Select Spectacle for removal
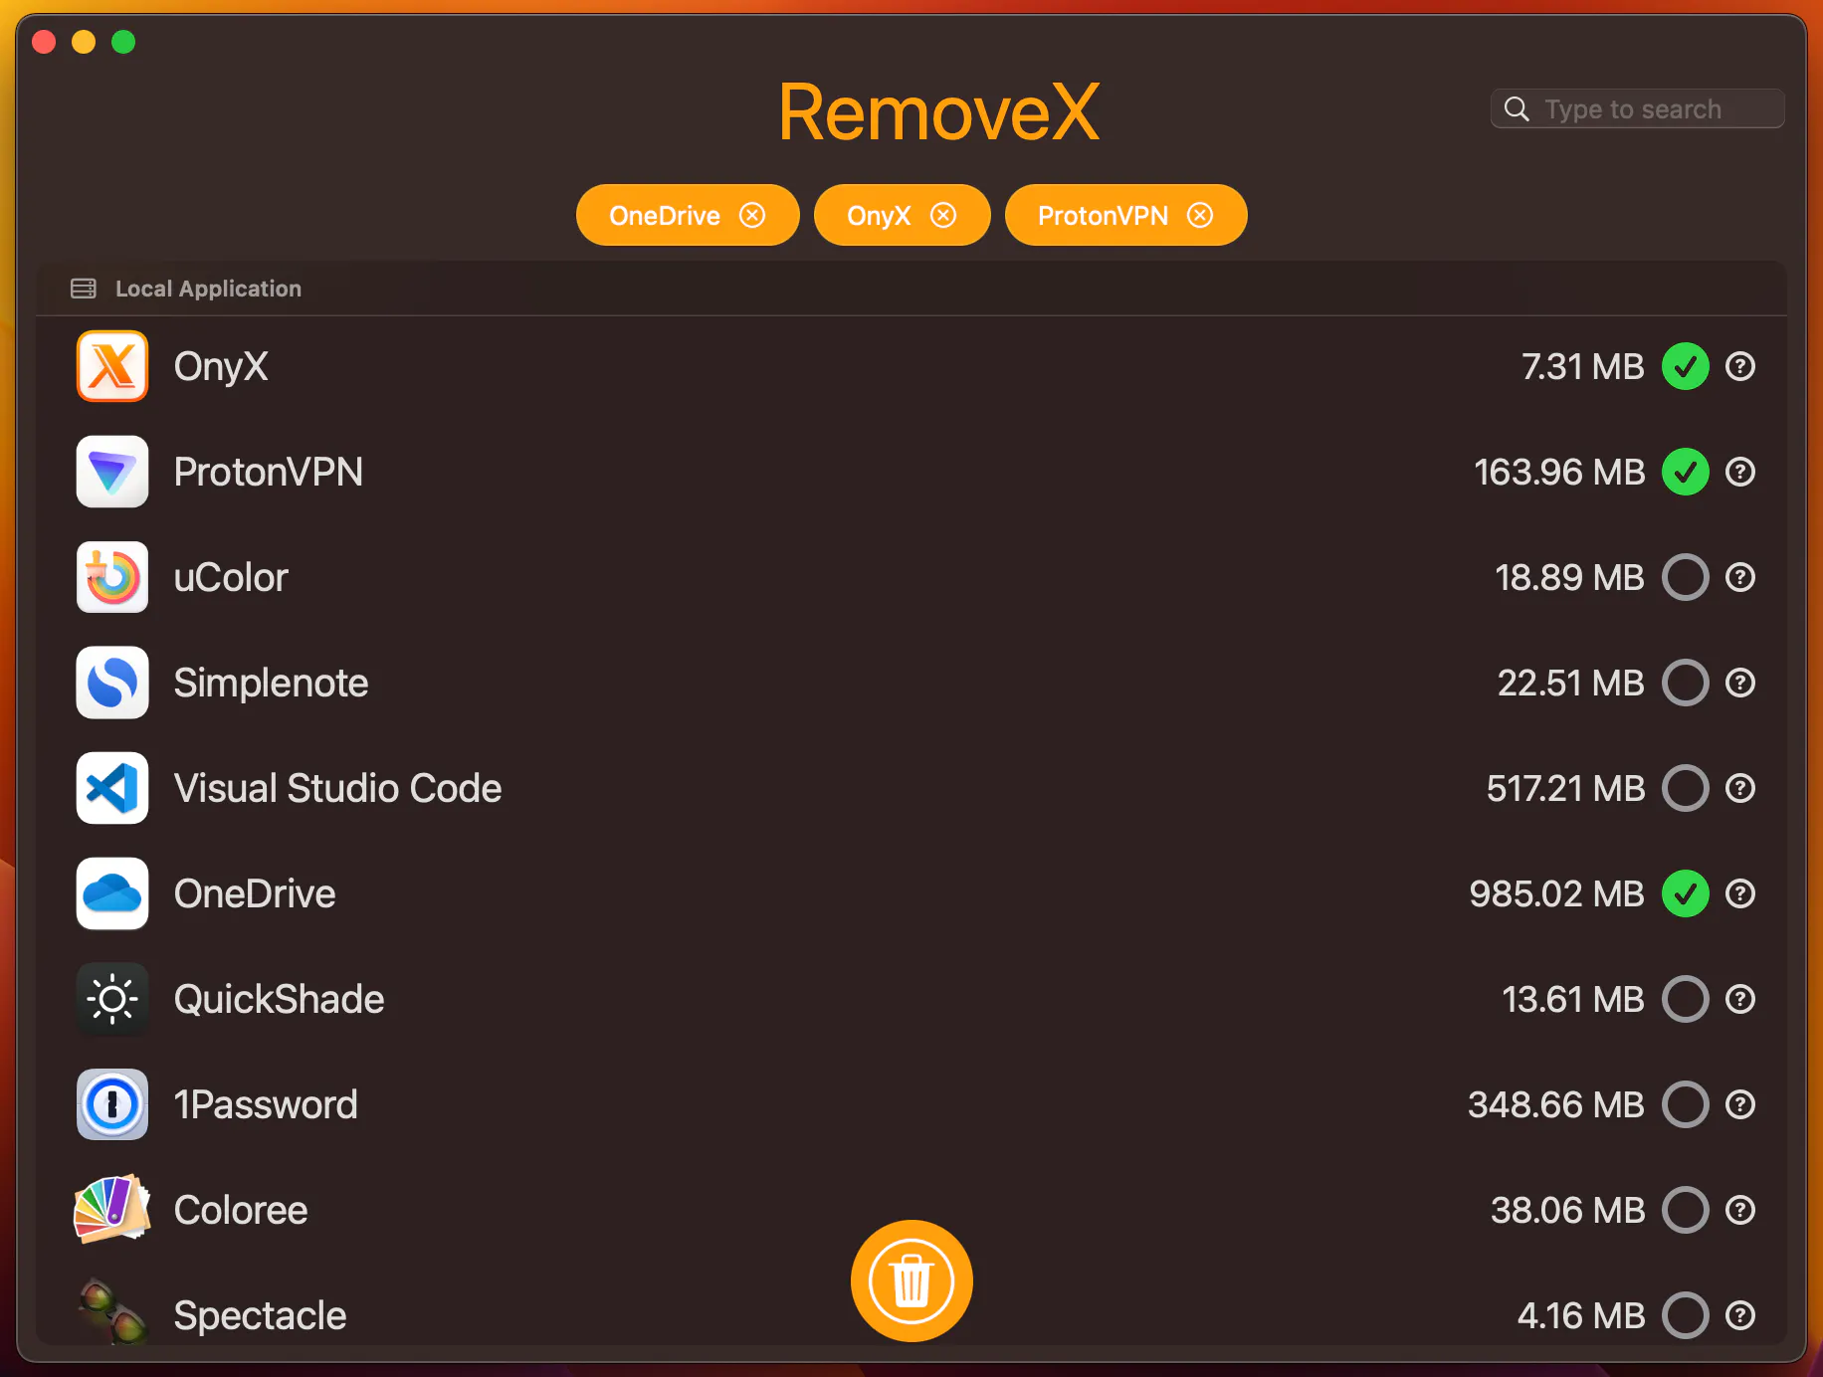This screenshot has width=1823, height=1377. pyautogui.click(x=1686, y=1315)
